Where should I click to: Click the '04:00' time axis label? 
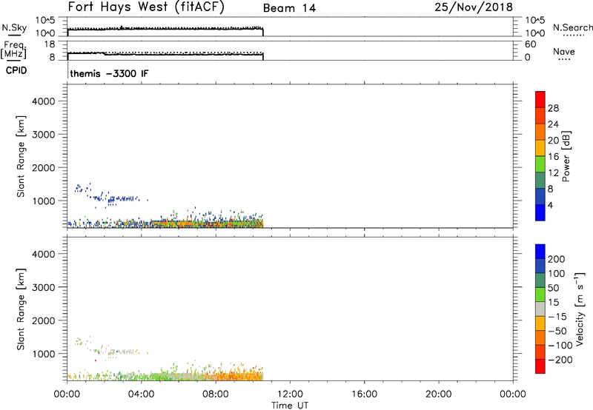(141, 394)
